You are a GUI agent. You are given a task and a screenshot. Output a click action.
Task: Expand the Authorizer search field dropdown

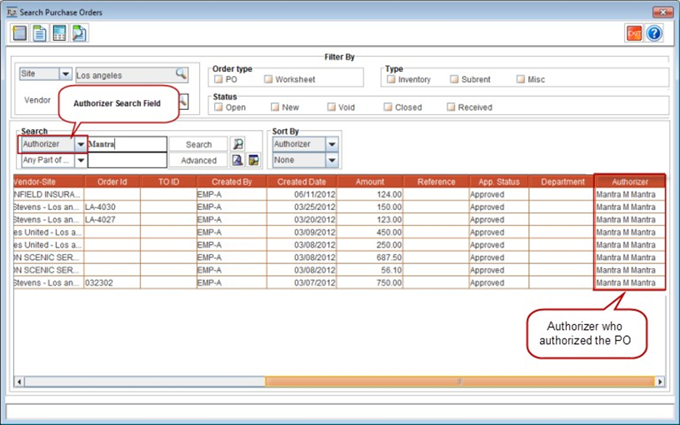pos(80,144)
